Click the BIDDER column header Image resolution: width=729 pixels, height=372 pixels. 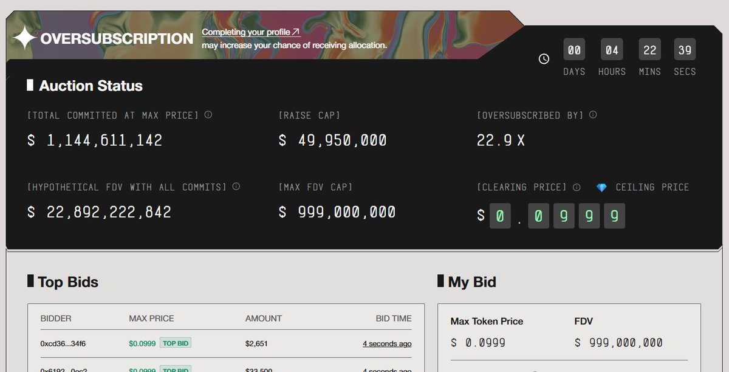point(56,319)
